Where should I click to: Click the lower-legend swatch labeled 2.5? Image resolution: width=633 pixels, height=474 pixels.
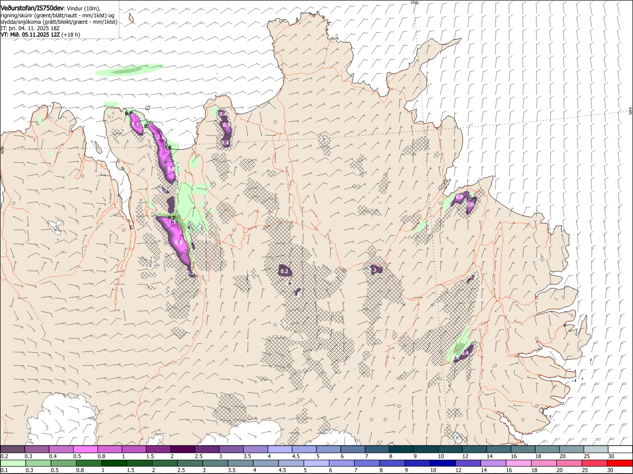click(x=190, y=463)
